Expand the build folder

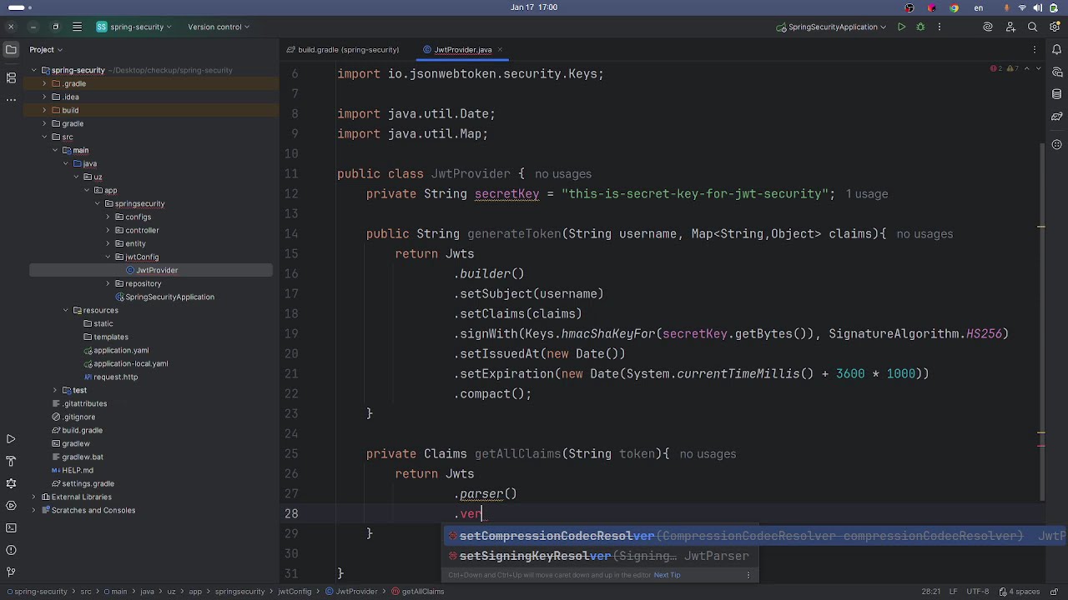click(45, 110)
